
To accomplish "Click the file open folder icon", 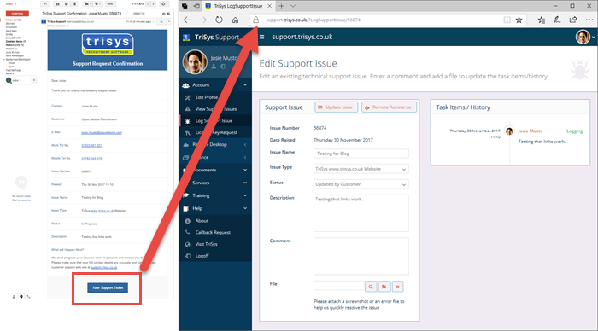I will pyautogui.click(x=384, y=287).
